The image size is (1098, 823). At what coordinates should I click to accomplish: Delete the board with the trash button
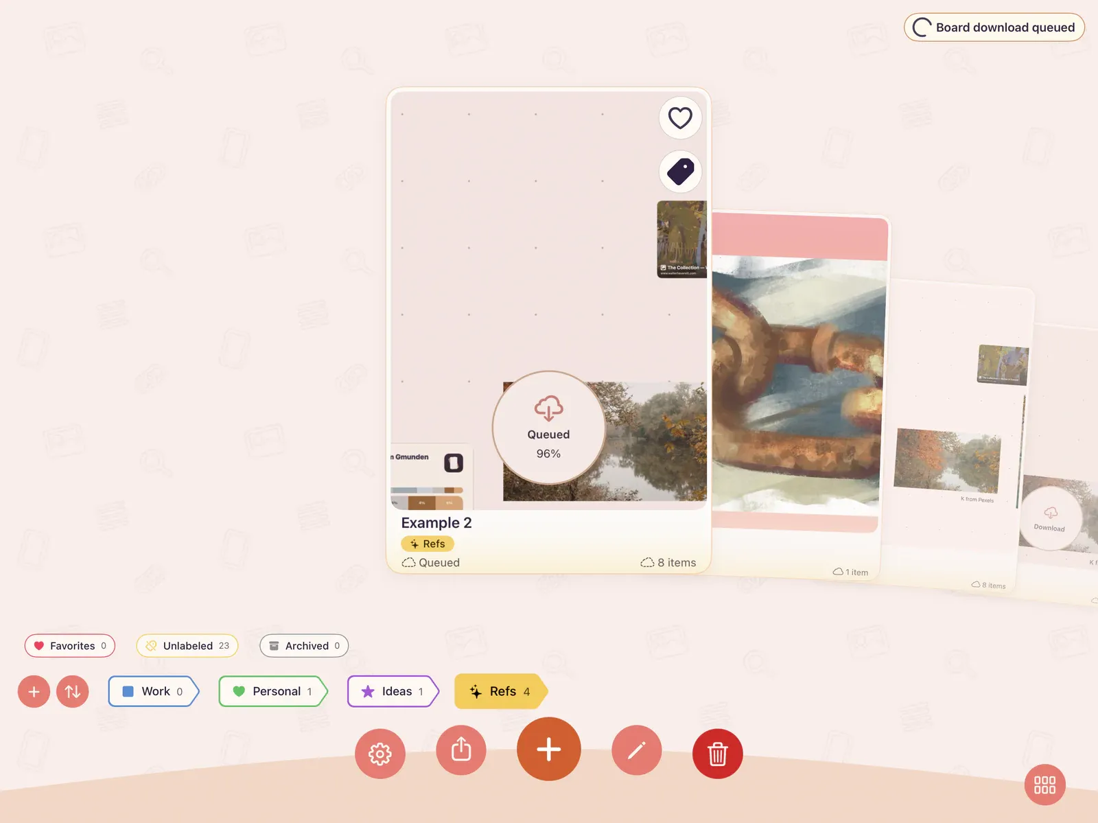click(718, 754)
